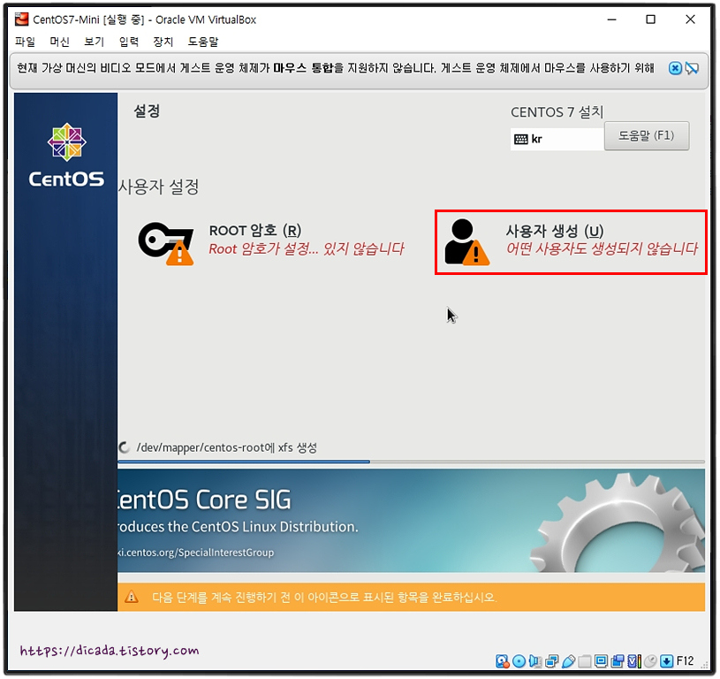Open network adapter indicator in status bar
720x679 pixels.
tap(551, 661)
